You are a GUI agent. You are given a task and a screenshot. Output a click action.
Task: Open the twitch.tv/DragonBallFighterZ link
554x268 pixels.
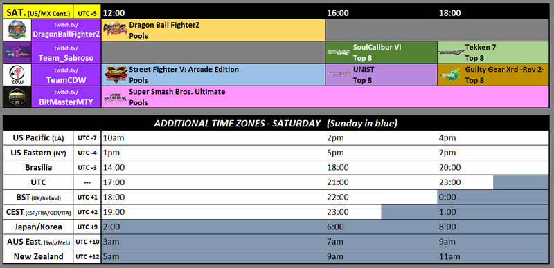click(x=66, y=30)
